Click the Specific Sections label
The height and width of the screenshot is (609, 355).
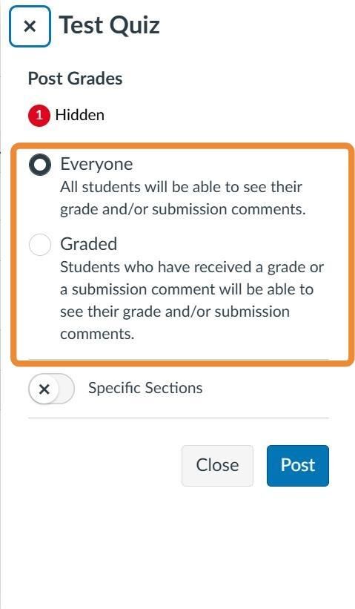tap(145, 388)
